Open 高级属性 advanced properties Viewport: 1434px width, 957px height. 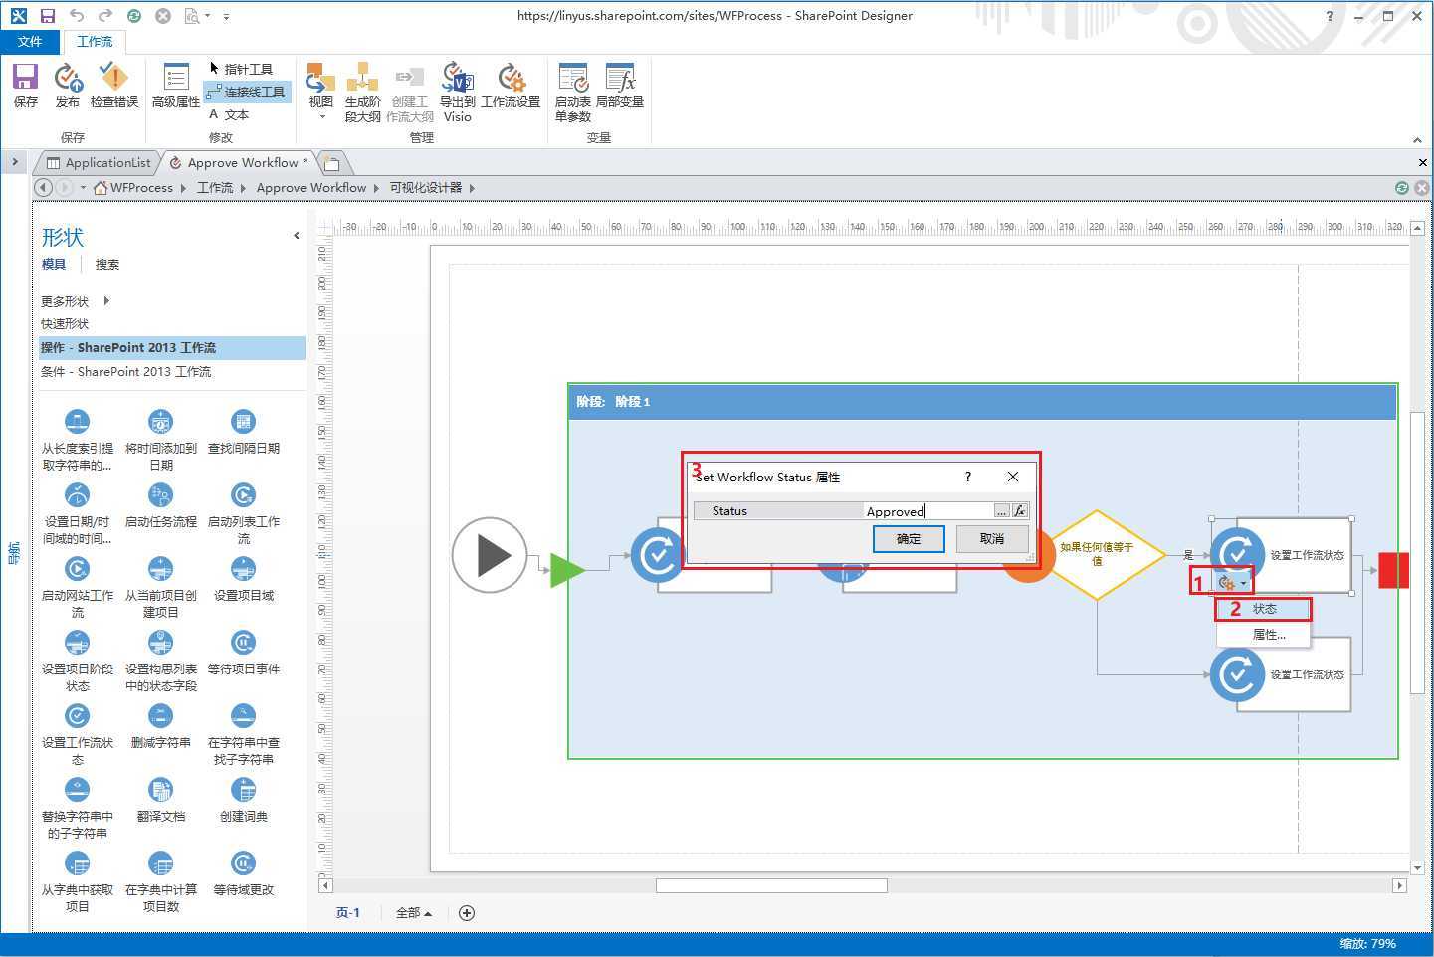pyautogui.click(x=175, y=86)
